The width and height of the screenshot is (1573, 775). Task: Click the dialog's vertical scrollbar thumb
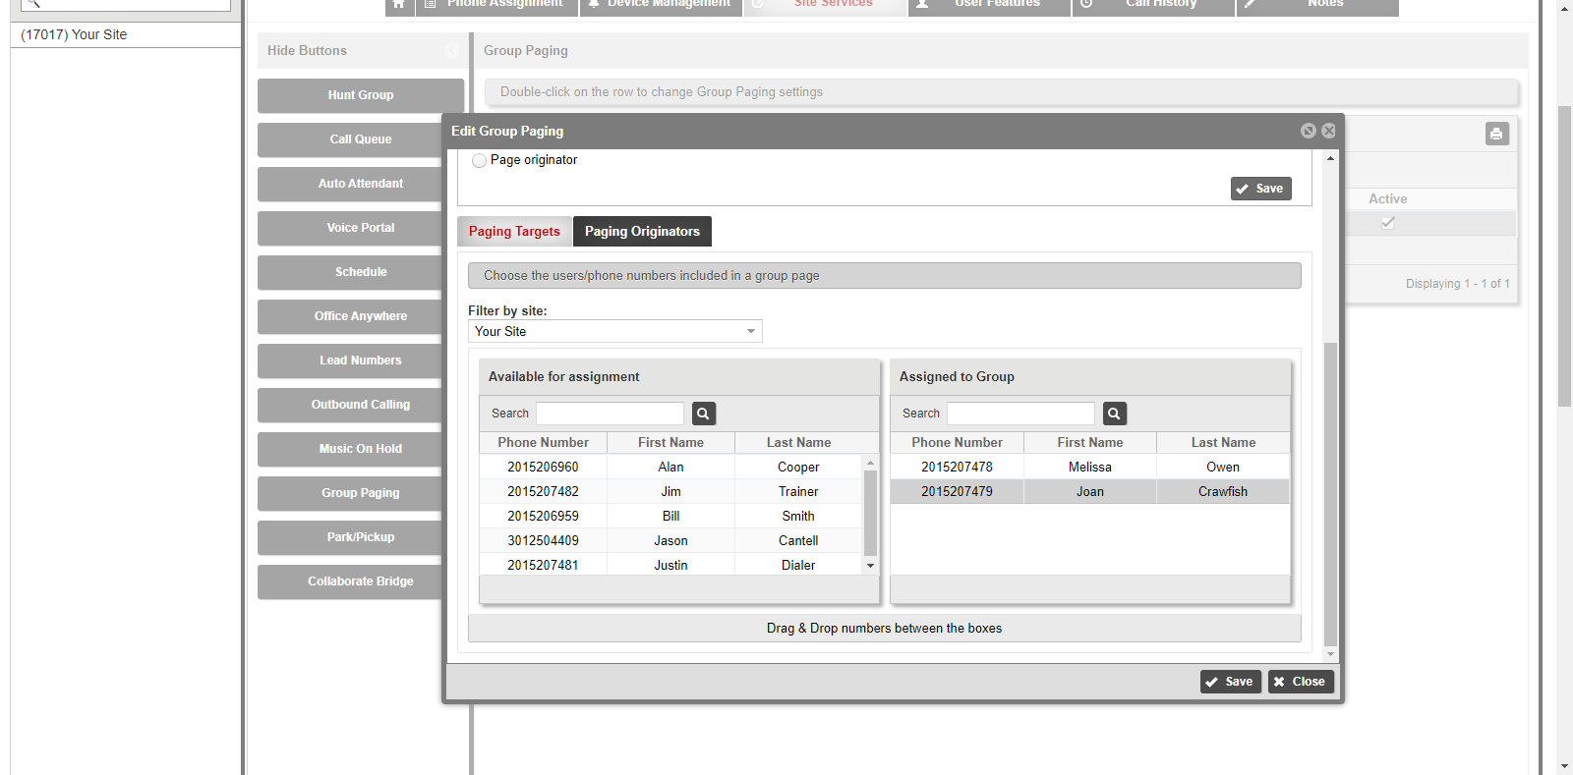coord(1330,494)
